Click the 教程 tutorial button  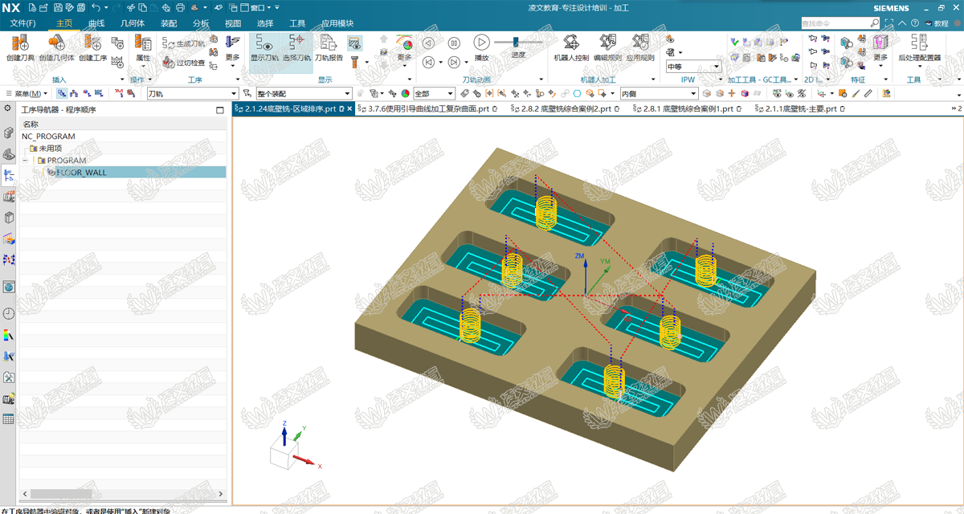tap(937, 23)
